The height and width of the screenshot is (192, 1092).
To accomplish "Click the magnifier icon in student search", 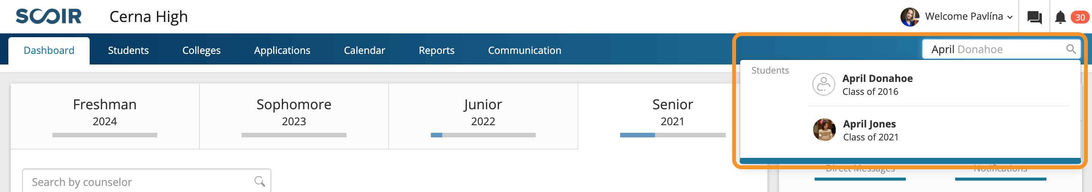I will [x=1071, y=49].
